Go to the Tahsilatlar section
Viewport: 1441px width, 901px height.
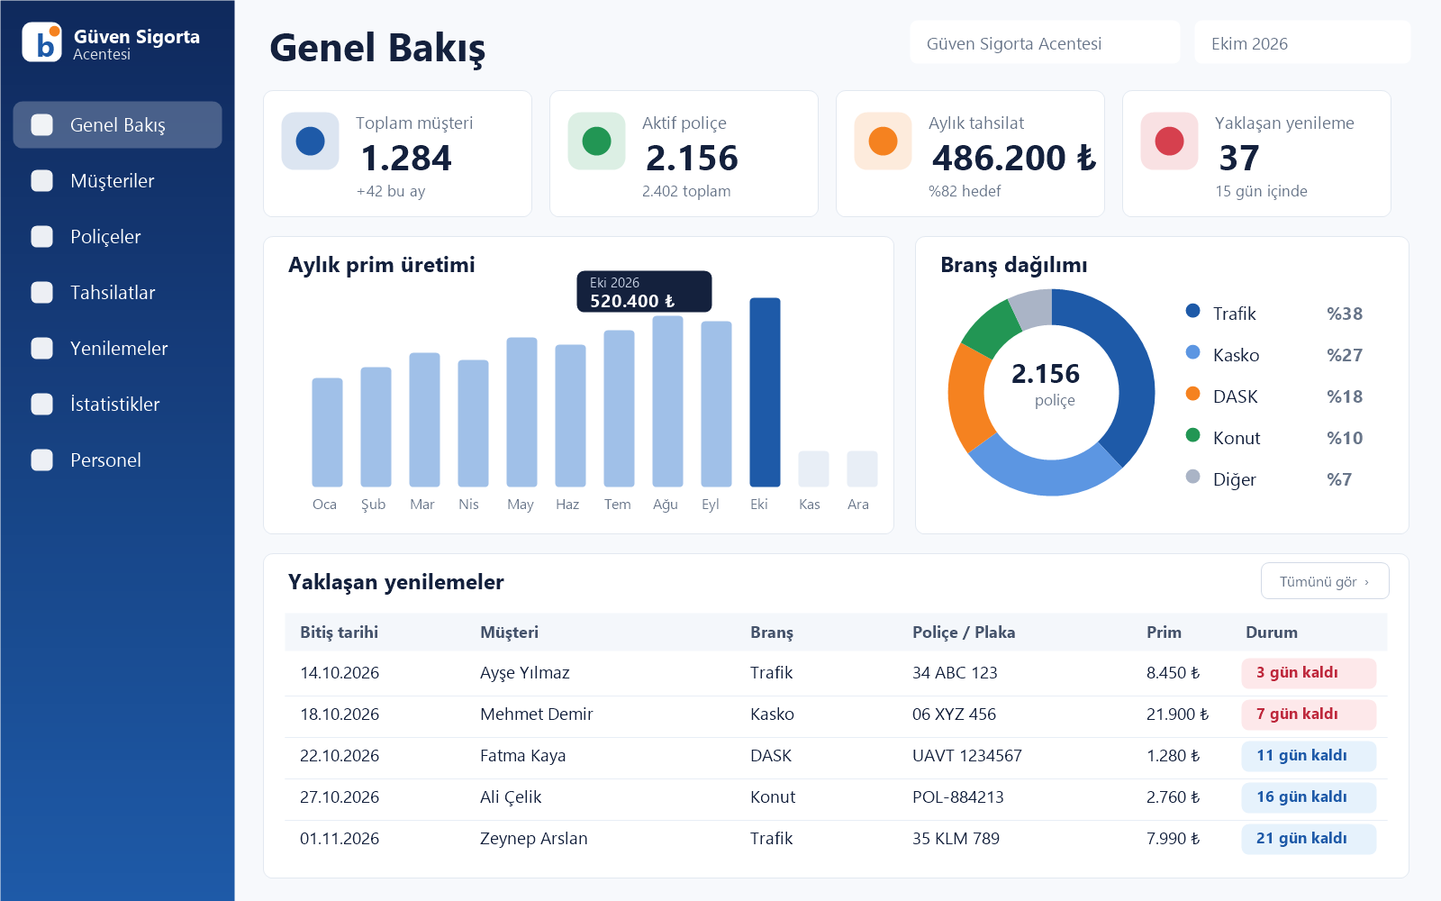(x=118, y=293)
